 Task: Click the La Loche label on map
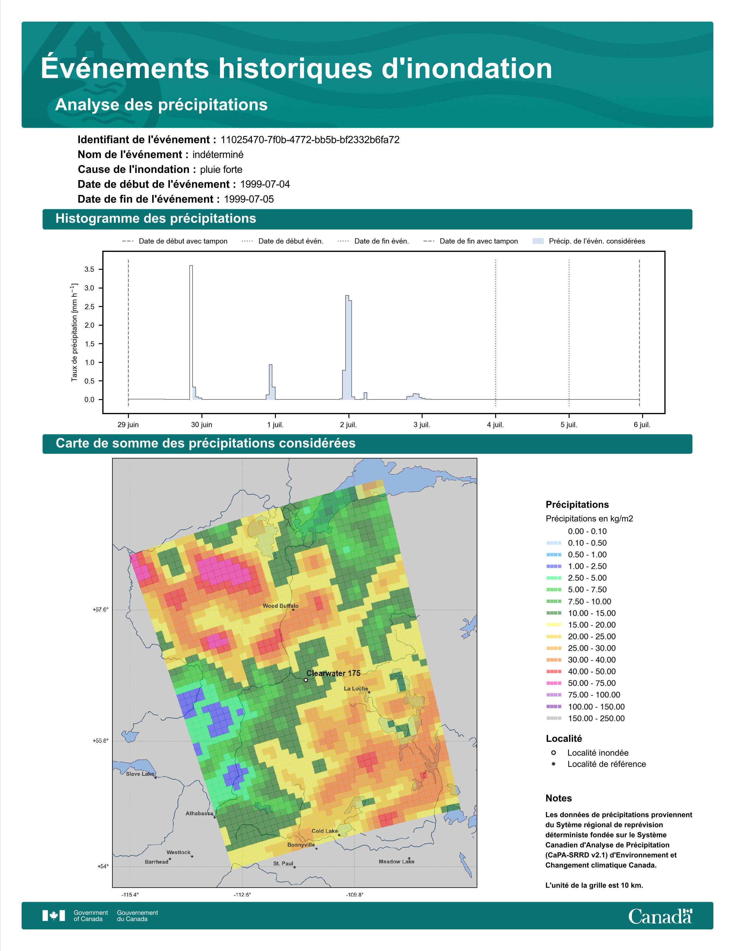click(356, 688)
